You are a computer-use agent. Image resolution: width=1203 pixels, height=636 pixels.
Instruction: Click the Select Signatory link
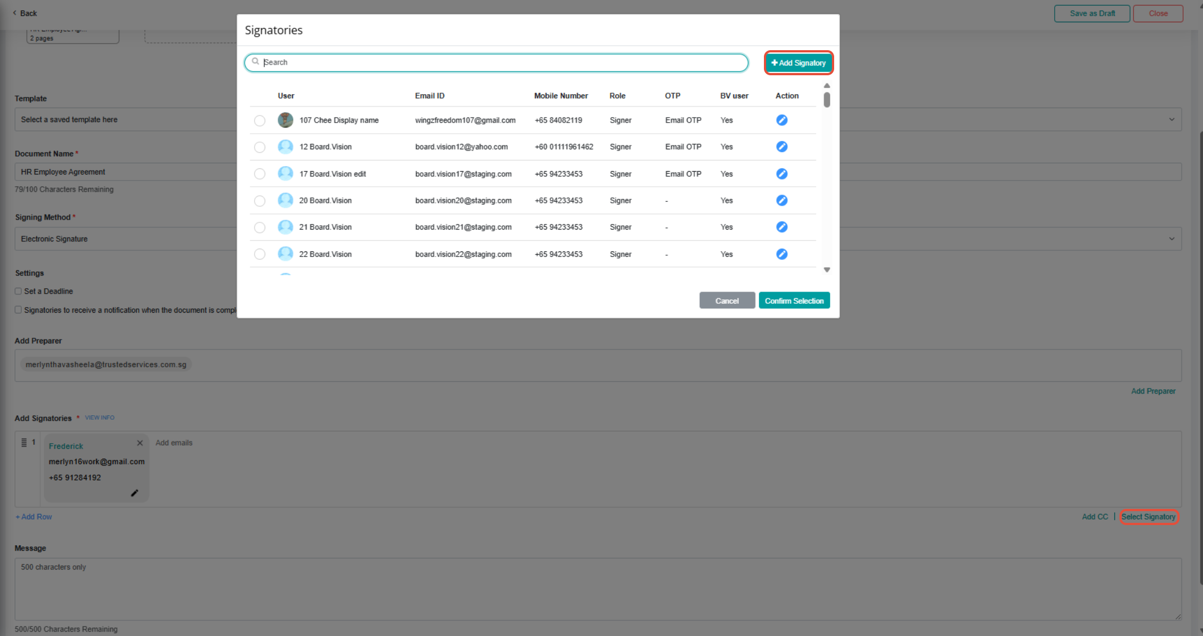point(1148,517)
